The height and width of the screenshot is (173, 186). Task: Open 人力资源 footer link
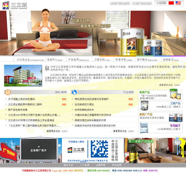84,165
